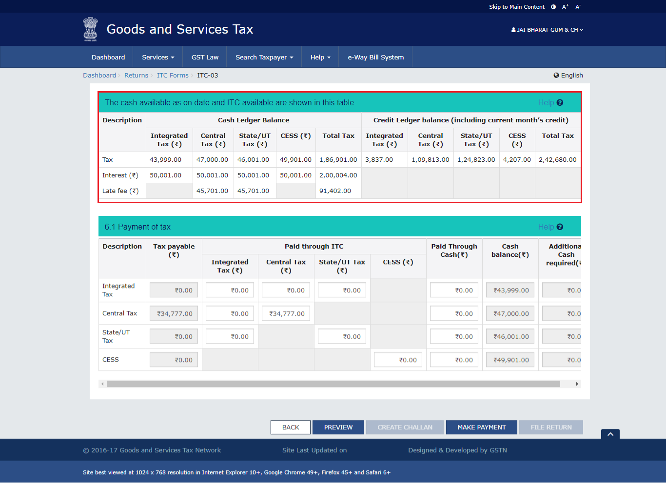Click the national emblem logo

pyautogui.click(x=90, y=29)
